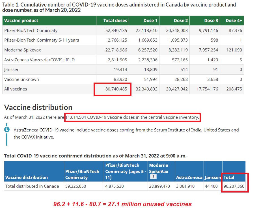Click the value 17,754,176 in Dose 3
Viewport: 272px width, 216px height.
click(207, 89)
